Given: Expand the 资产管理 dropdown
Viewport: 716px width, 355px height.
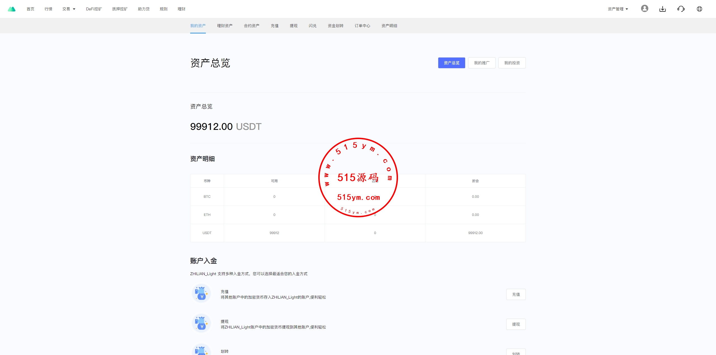Looking at the screenshot, I should [x=618, y=9].
